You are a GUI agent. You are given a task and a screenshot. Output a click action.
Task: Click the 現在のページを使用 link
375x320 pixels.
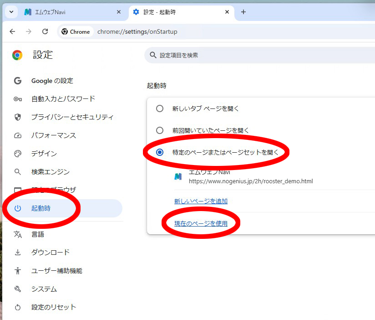tap(201, 223)
